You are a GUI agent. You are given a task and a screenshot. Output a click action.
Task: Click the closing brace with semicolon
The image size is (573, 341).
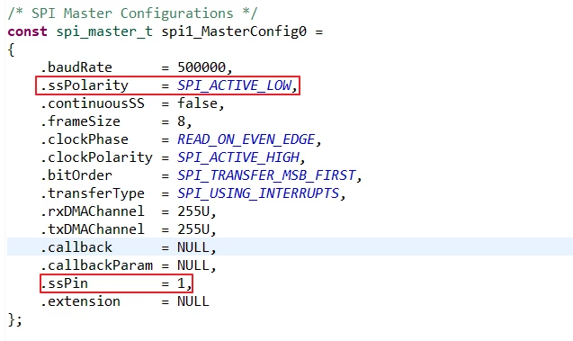15,319
